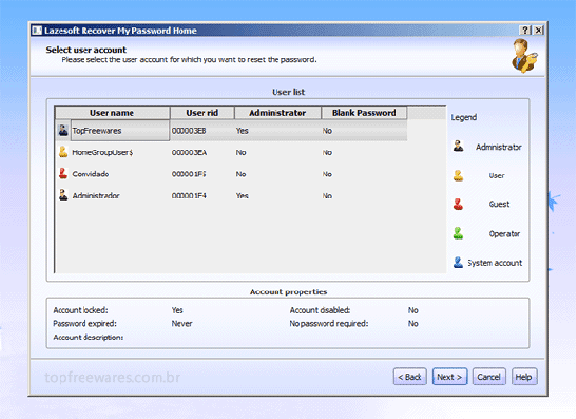
Task: Click the System account legend label
Action: pos(494,263)
